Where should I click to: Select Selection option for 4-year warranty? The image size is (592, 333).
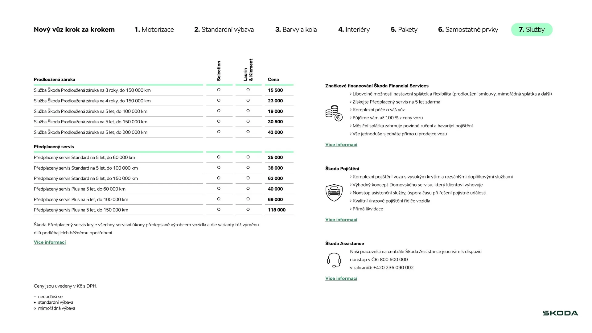click(x=219, y=101)
